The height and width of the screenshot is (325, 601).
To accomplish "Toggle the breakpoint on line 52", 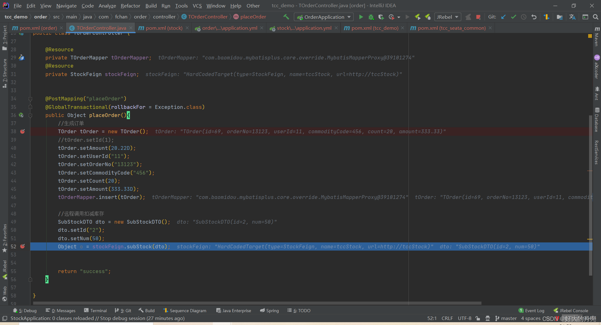I will tap(23, 246).
